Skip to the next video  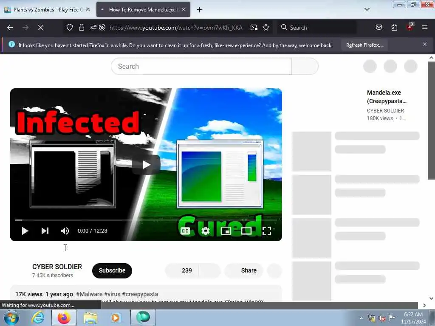click(x=45, y=230)
